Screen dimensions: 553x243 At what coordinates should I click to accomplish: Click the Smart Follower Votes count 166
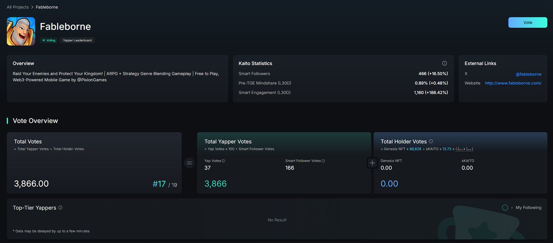pyautogui.click(x=289, y=168)
